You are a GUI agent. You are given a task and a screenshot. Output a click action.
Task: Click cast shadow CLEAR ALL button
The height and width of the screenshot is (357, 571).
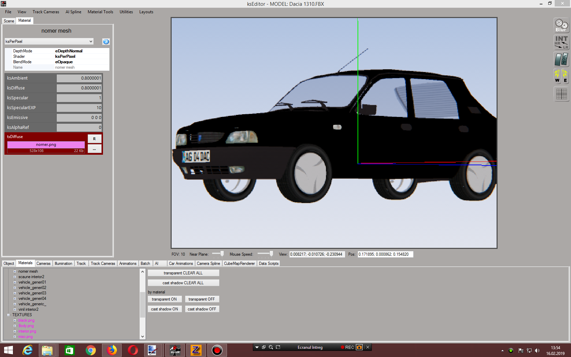183,283
